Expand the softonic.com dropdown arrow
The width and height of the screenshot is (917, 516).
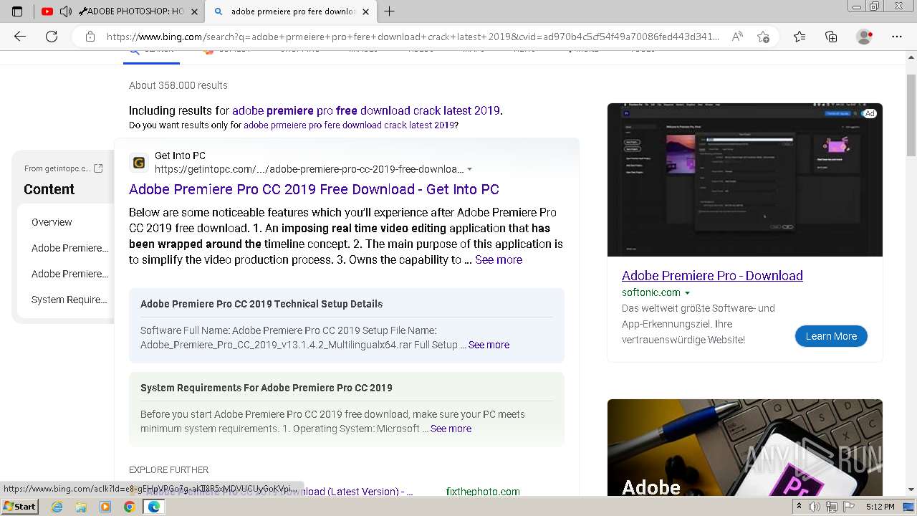click(687, 293)
